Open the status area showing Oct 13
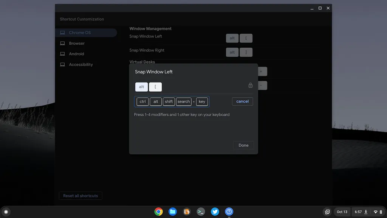This screenshot has width=387, height=218. click(342, 212)
